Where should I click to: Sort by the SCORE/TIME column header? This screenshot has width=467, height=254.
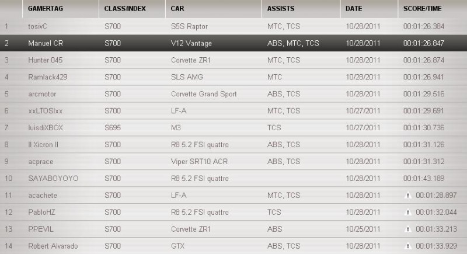coord(422,9)
